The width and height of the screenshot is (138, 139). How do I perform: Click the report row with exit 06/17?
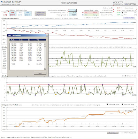pyautogui.click(x=27, y=57)
